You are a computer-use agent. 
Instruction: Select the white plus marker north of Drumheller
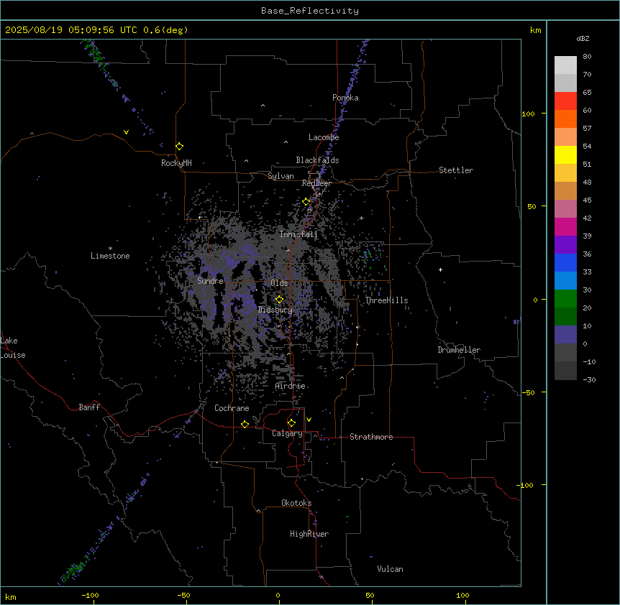click(x=440, y=269)
